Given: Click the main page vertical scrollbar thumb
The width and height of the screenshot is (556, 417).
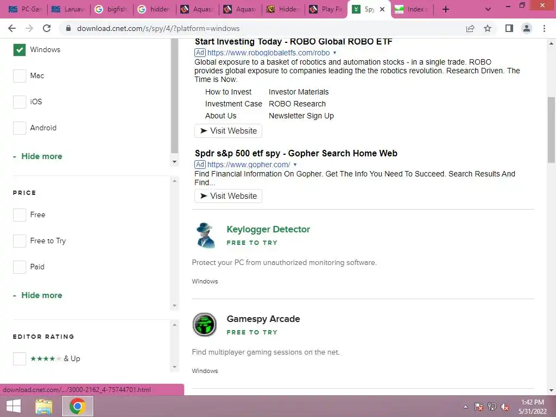Looking at the screenshot, I should coord(551,130).
